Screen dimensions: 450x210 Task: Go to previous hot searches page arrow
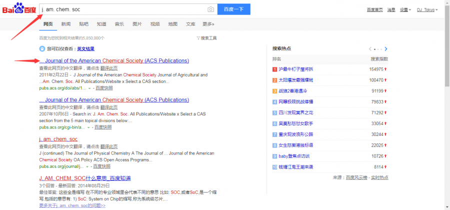coord(370,49)
